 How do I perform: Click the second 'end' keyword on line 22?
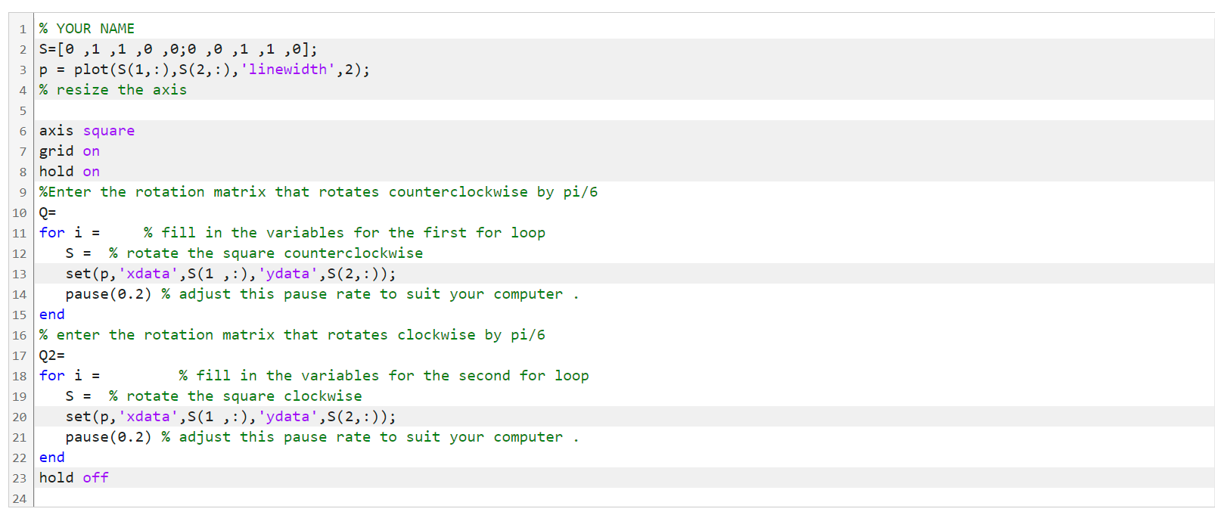(x=52, y=458)
